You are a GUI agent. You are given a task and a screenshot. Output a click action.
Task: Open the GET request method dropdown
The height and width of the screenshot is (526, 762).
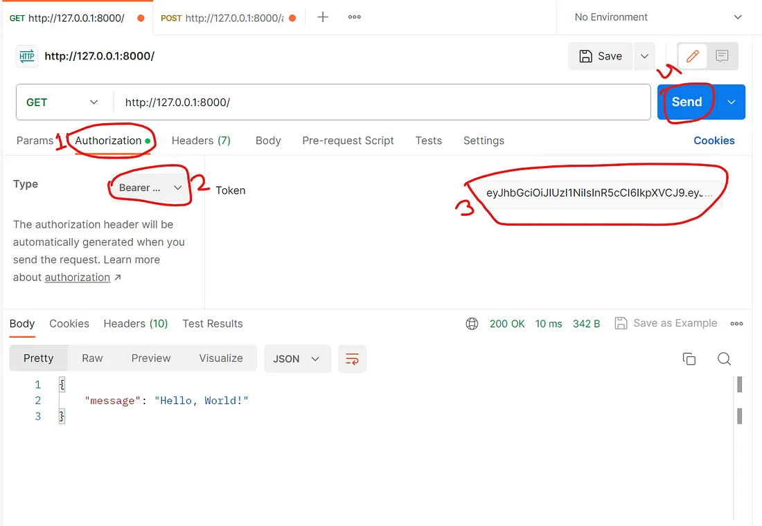tap(62, 101)
